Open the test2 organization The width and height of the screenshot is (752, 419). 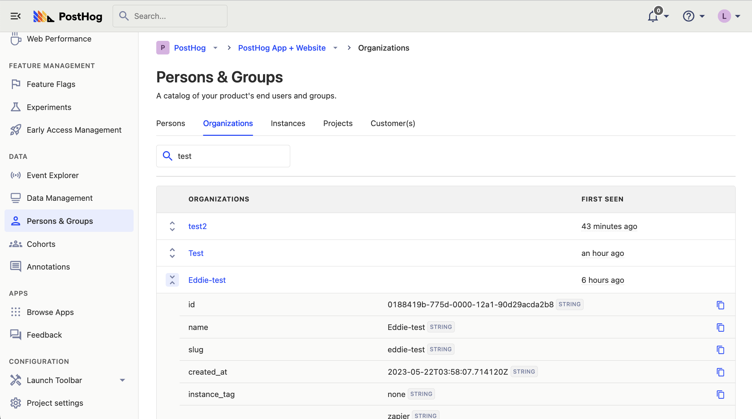197,226
